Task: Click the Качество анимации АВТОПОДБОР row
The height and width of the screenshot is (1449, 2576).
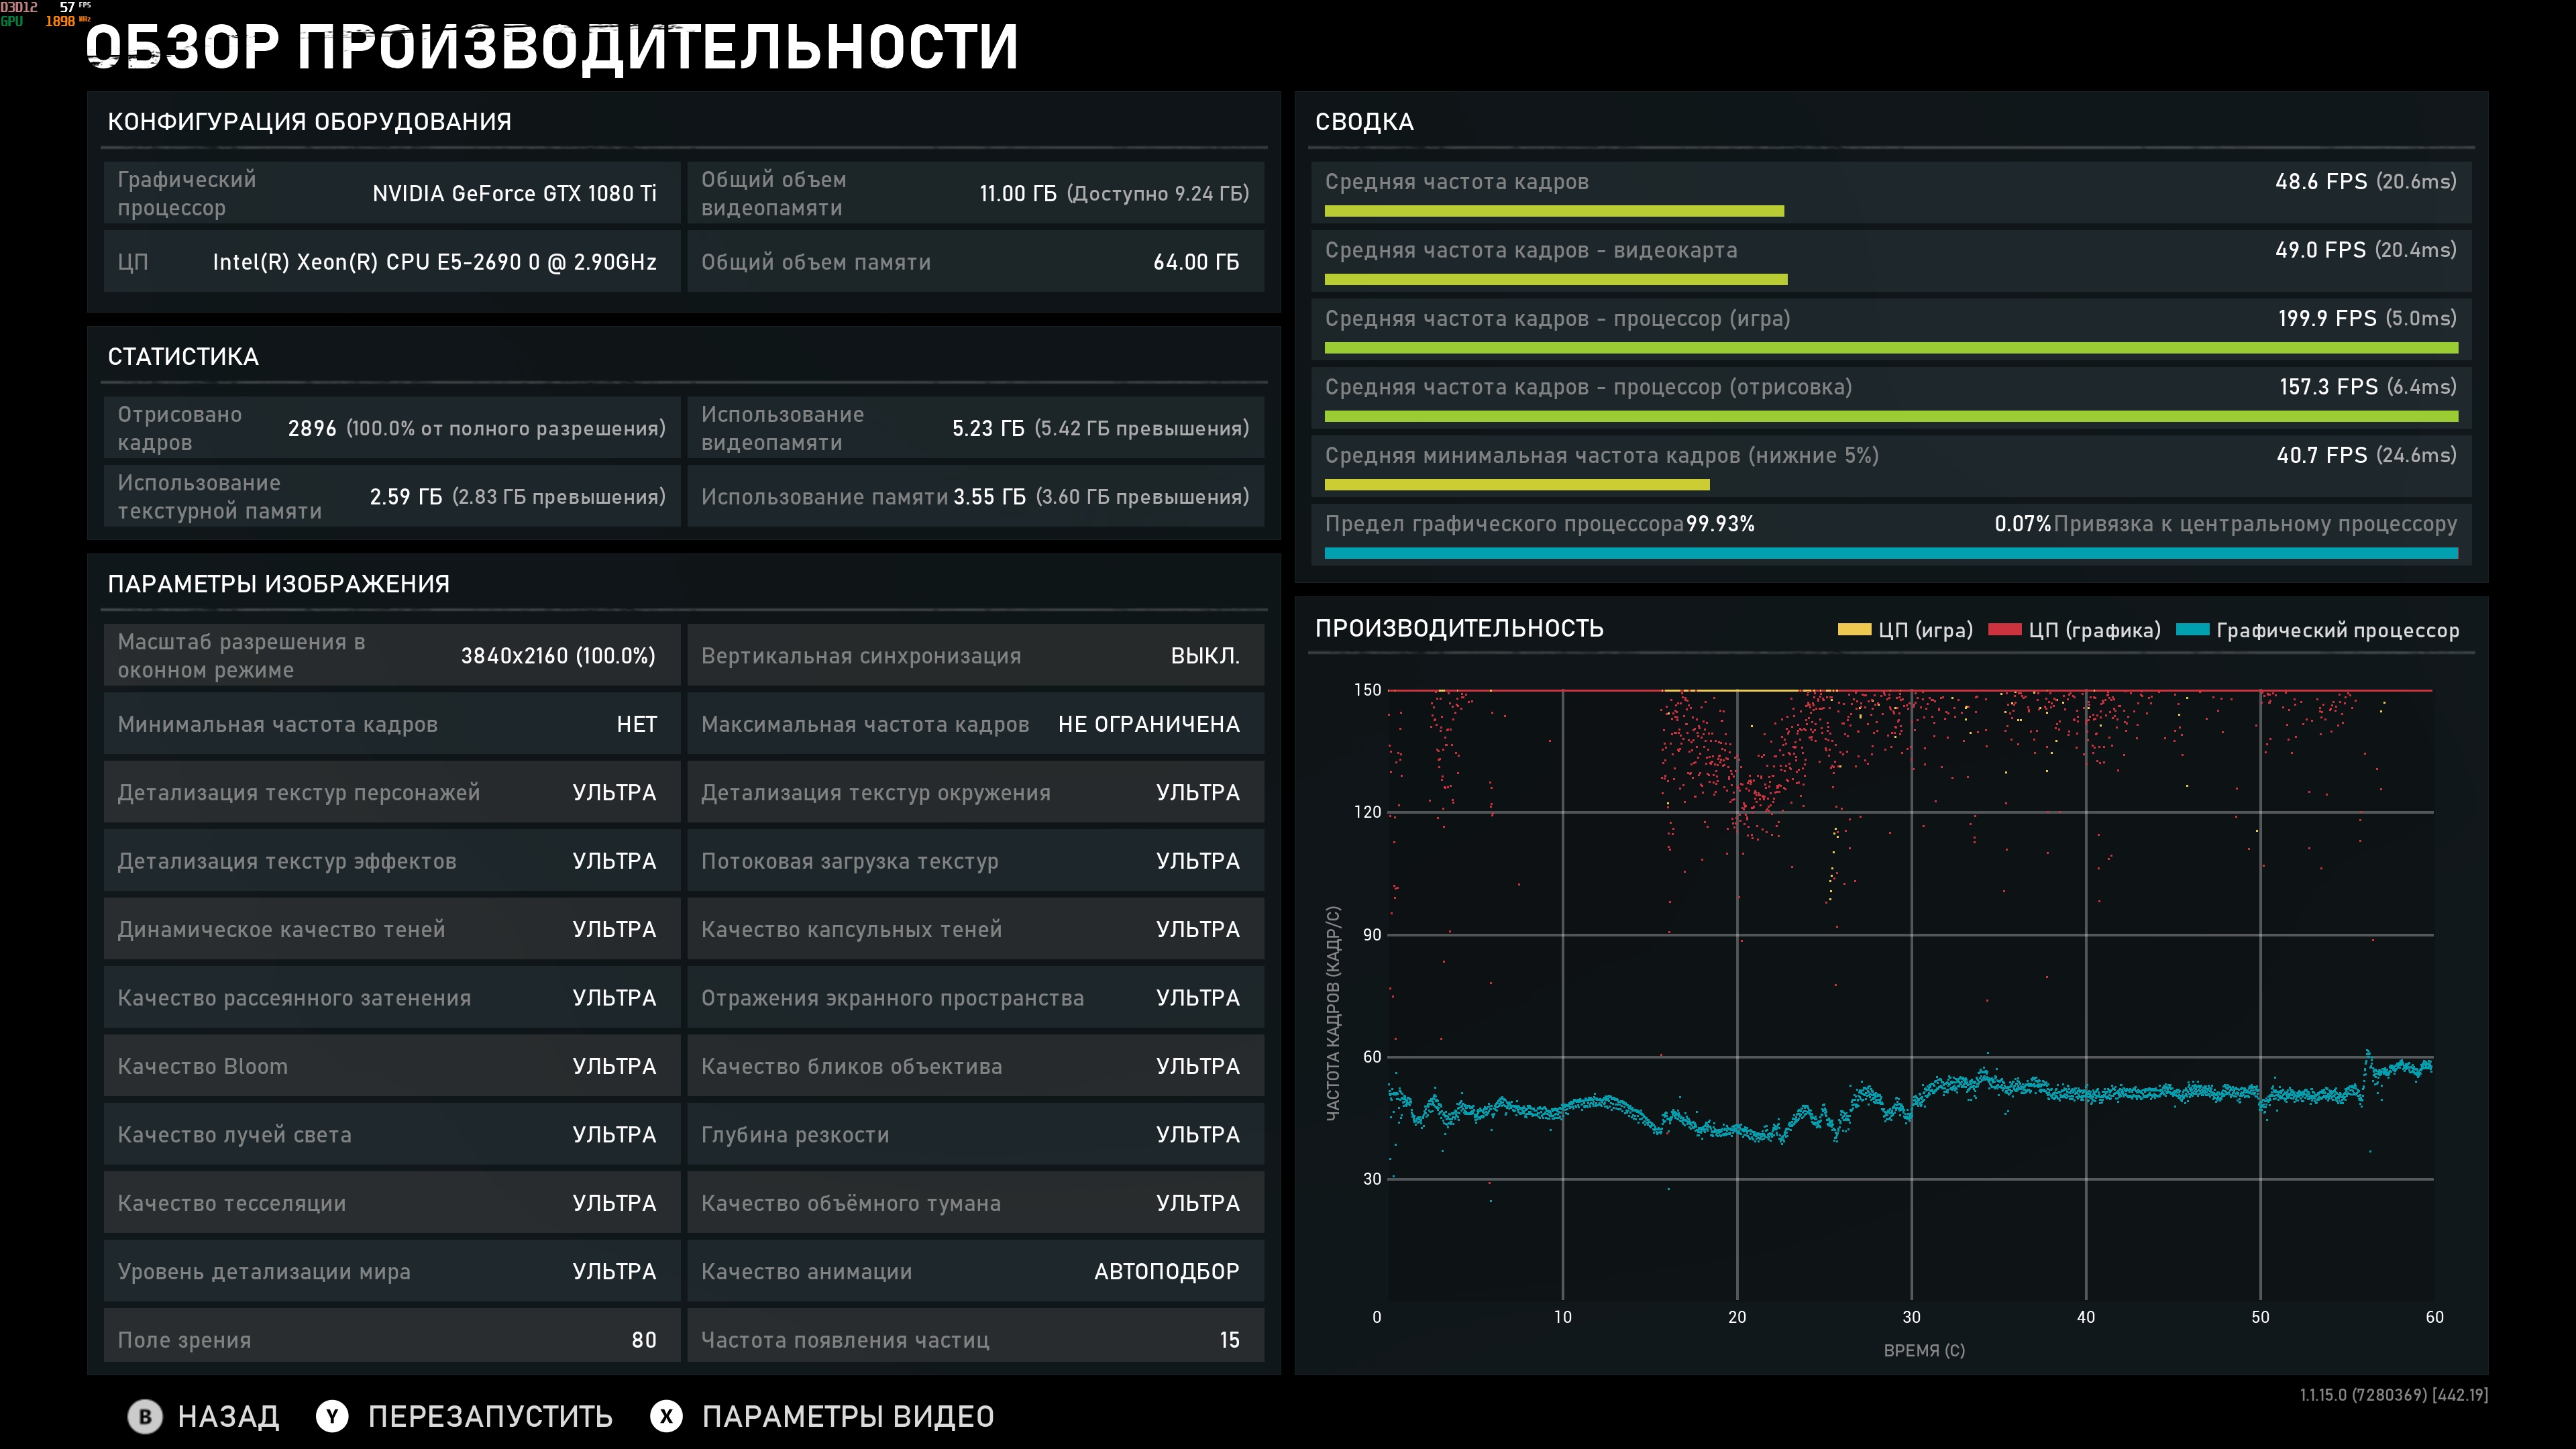Action: pyautogui.click(x=975, y=1271)
